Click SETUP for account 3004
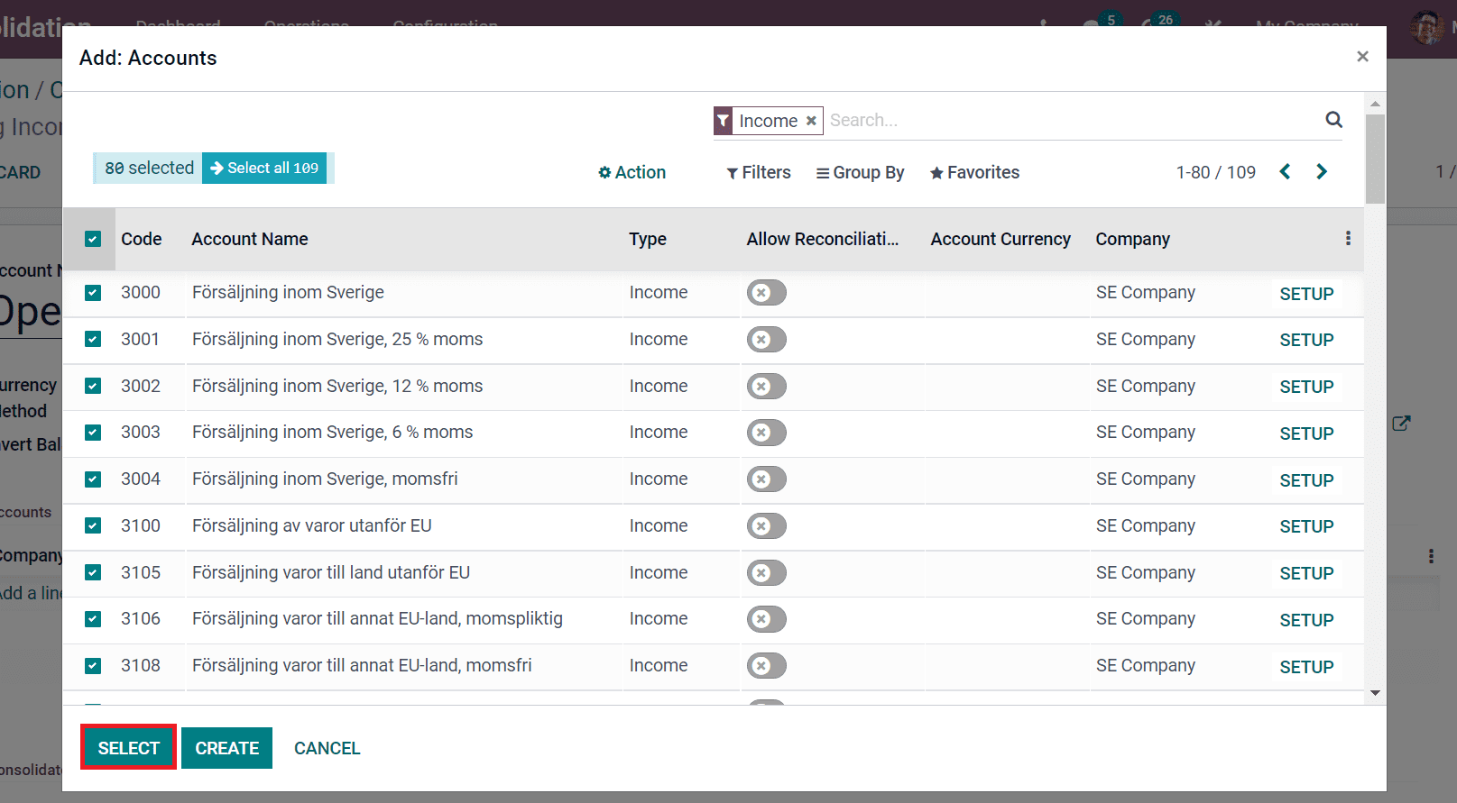The height and width of the screenshot is (803, 1457). coord(1306,480)
